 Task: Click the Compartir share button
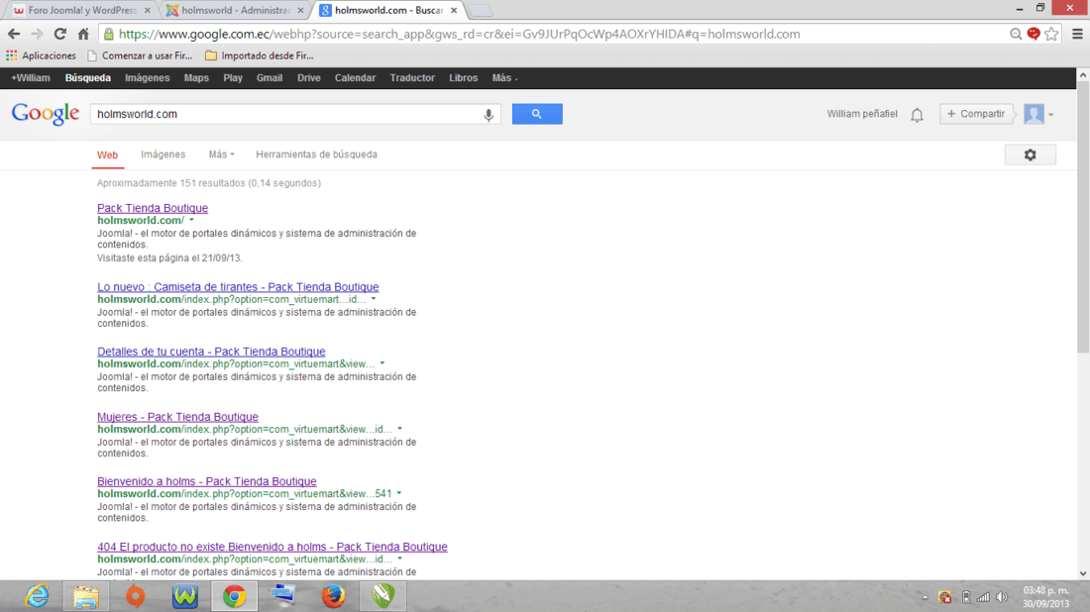pos(976,114)
